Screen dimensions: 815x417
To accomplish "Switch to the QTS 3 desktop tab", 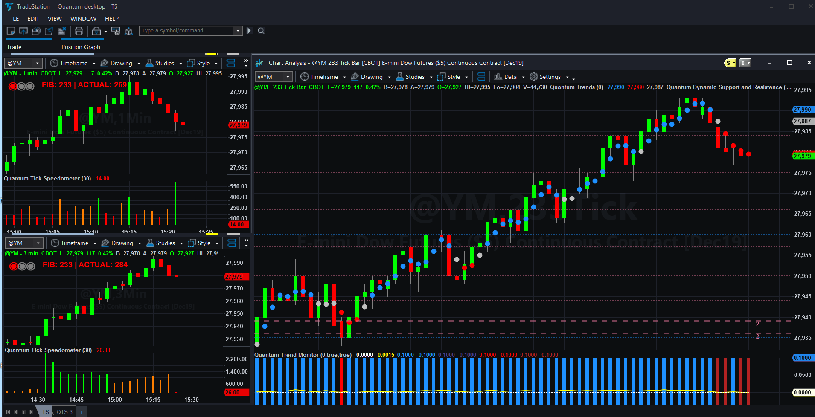I will click(x=64, y=412).
